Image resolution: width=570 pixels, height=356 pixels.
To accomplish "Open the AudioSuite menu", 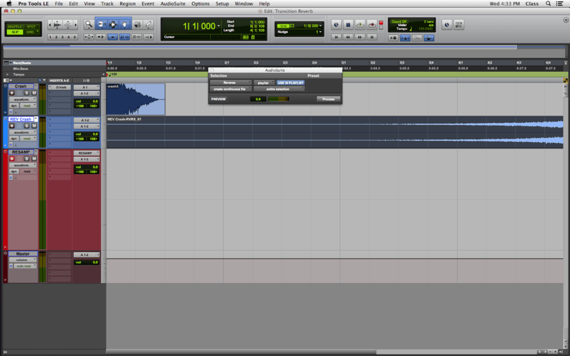I will (173, 3).
